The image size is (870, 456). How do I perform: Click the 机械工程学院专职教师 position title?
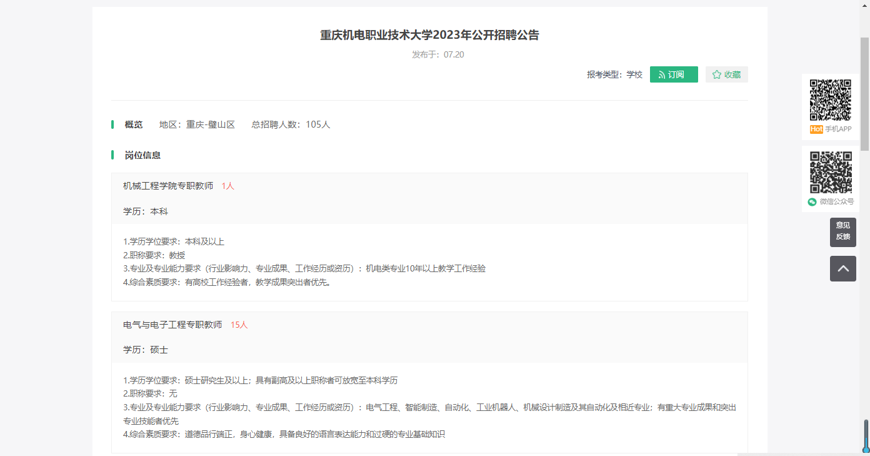click(x=168, y=186)
